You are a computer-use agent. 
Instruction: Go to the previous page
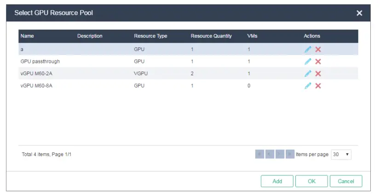(x=270, y=154)
